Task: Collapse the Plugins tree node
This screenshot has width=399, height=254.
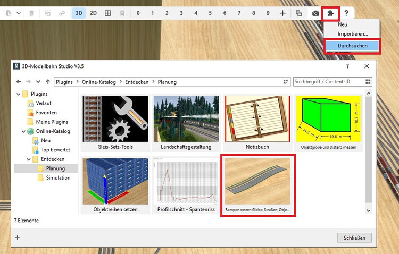Action: [x=18, y=94]
